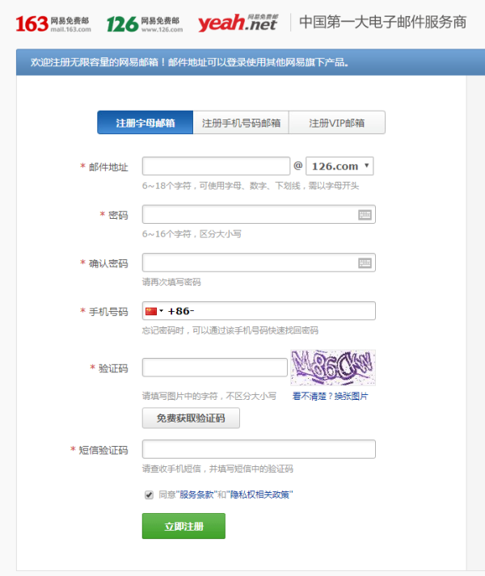Select the 注册字母邮箱 tab

pos(144,123)
